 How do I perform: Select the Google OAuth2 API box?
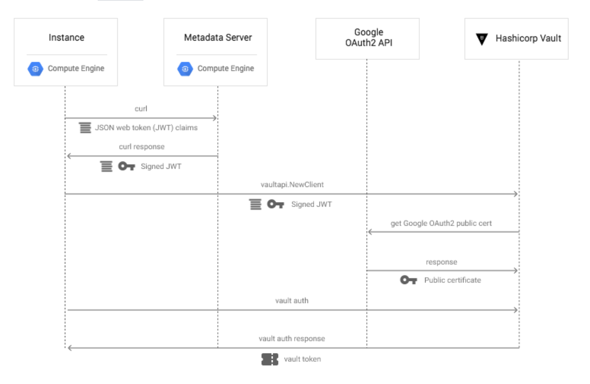coord(368,39)
